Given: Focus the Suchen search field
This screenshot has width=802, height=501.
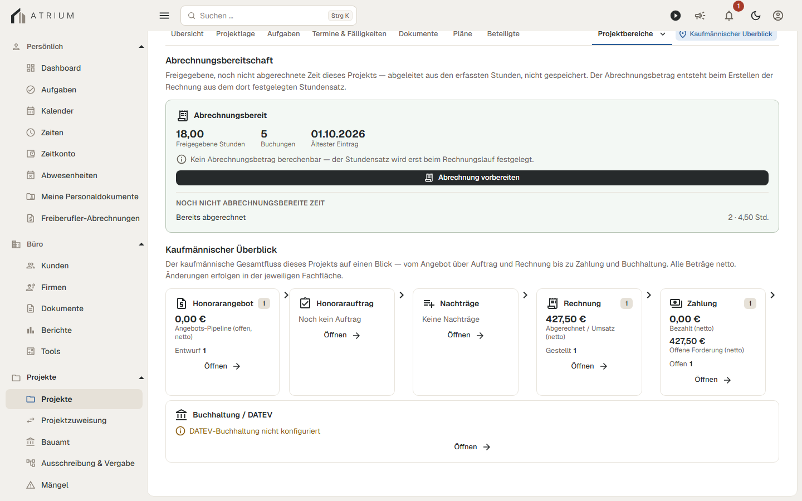Looking at the screenshot, I should (268, 16).
